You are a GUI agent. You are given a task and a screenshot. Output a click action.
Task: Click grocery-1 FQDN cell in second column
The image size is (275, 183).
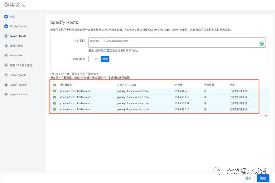coord(133,91)
